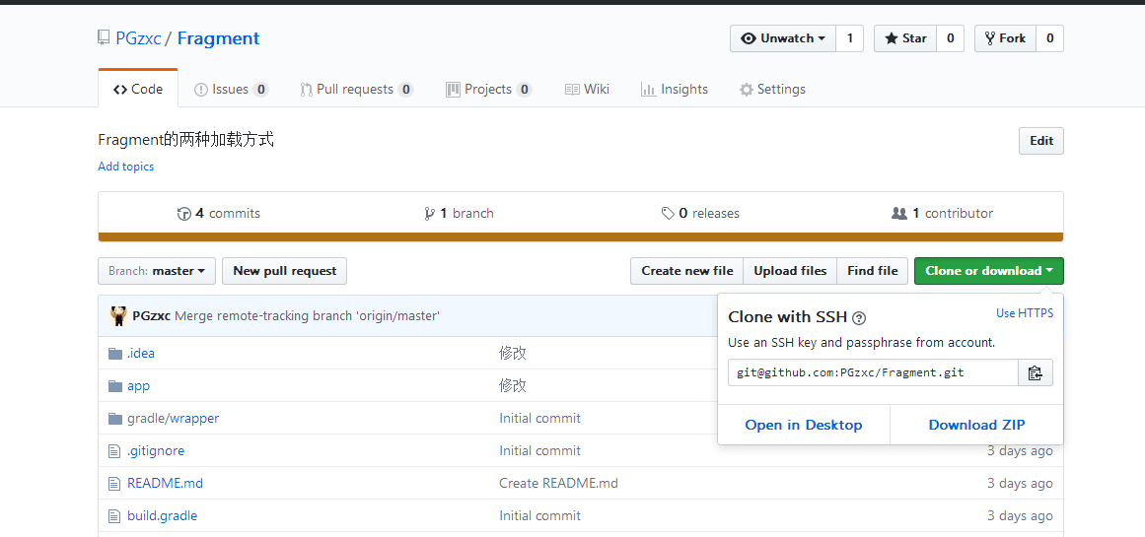Open the Unwatch dropdown
The image size is (1145, 537).
(x=783, y=38)
